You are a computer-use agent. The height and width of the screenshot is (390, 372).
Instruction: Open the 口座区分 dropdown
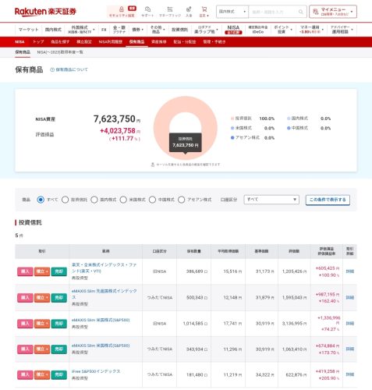coord(271,200)
